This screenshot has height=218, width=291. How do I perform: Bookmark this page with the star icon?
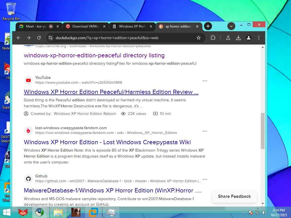click(199, 38)
